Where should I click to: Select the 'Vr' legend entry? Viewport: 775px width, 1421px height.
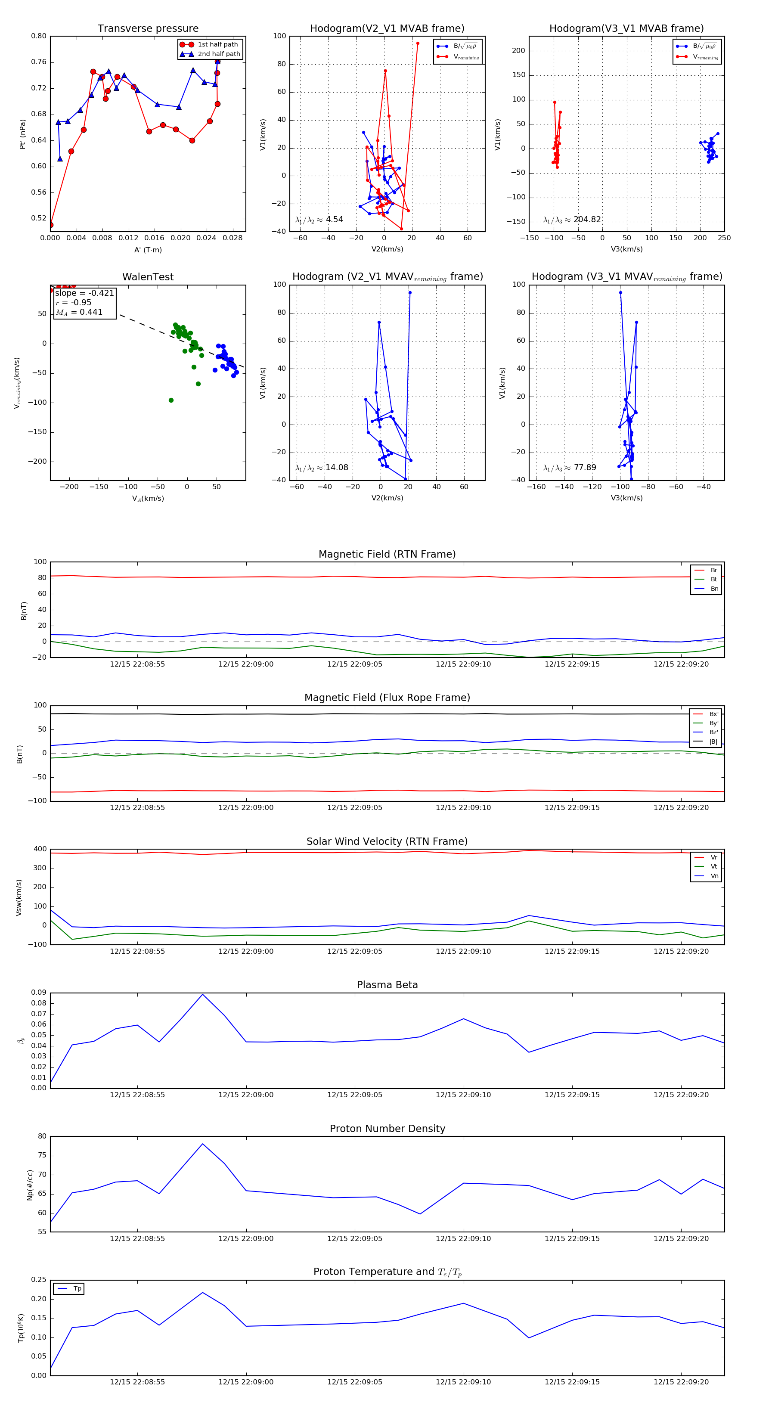[x=706, y=857]
